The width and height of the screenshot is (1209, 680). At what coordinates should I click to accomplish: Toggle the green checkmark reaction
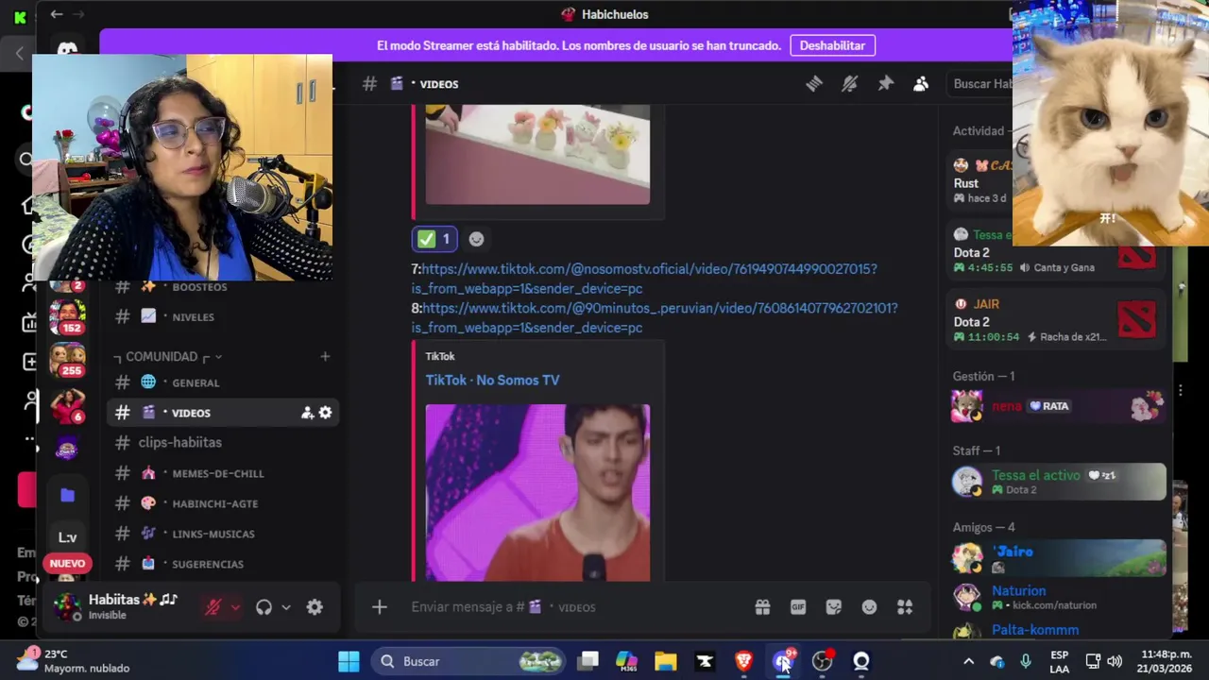[434, 239]
